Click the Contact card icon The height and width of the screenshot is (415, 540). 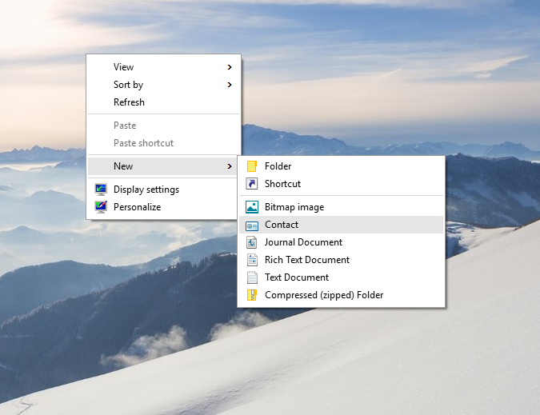pos(252,225)
